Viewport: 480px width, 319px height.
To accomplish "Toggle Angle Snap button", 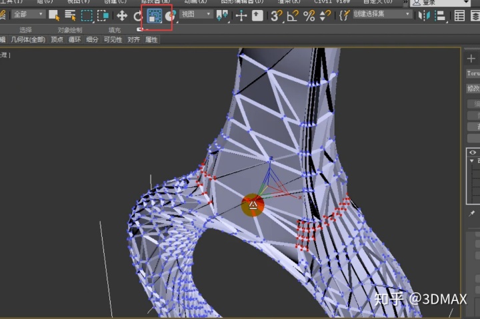I will [293, 15].
